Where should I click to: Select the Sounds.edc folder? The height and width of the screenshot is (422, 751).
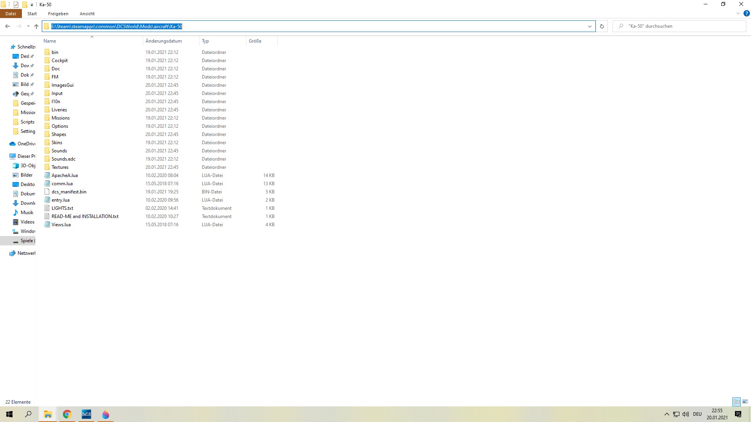pos(63,159)
